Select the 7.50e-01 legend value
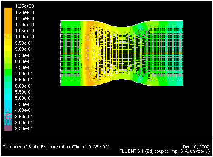This screenshot has height=157, width=213. (x=24, y=67)
